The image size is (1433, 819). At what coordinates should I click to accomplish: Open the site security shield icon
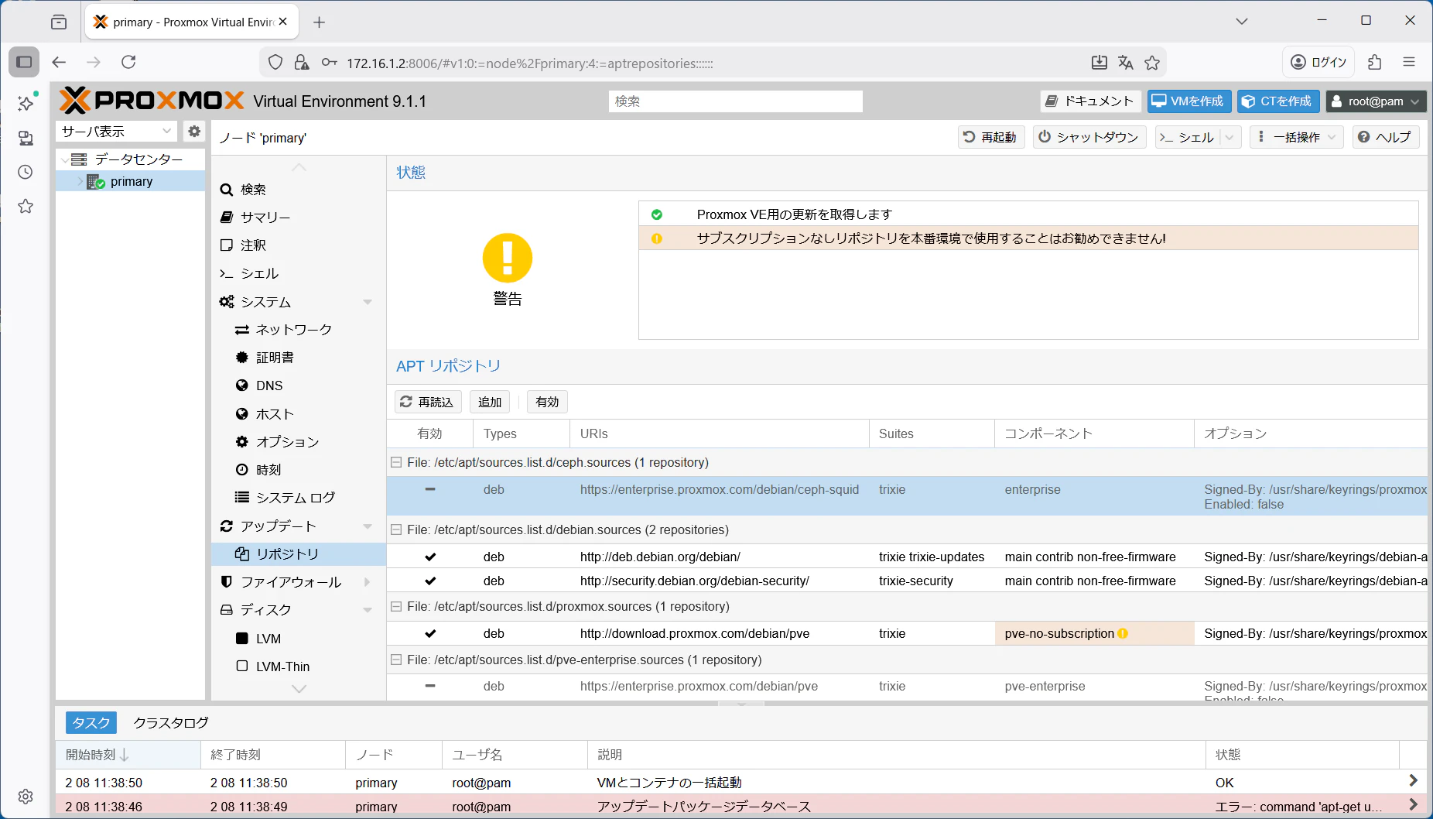pyautogui.click(x=275, y=63)
